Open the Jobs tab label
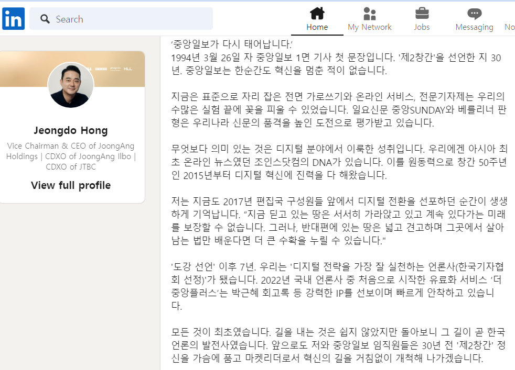Screen dimensions: 515x370 tap(422, 27)
